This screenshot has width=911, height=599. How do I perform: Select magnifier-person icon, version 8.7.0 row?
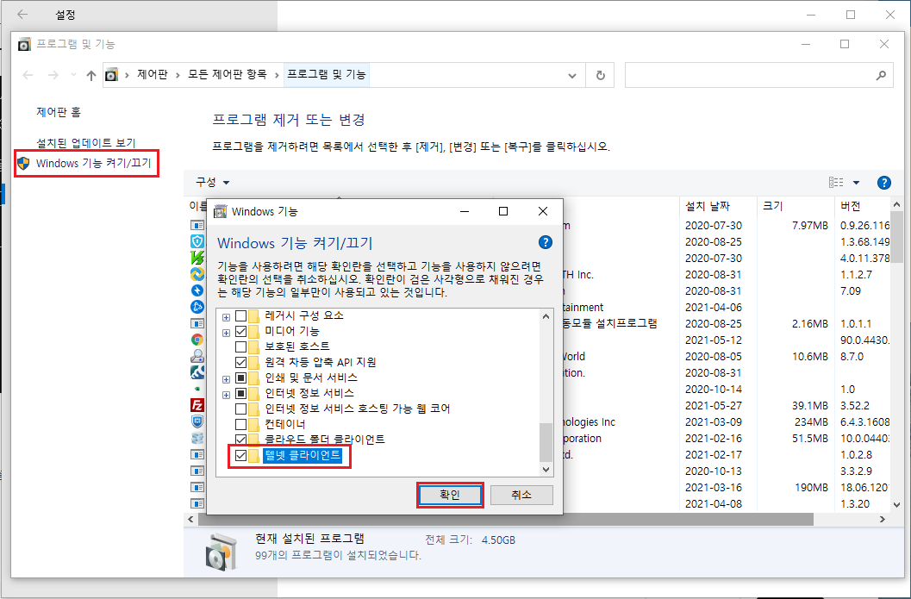pos(197,356)
